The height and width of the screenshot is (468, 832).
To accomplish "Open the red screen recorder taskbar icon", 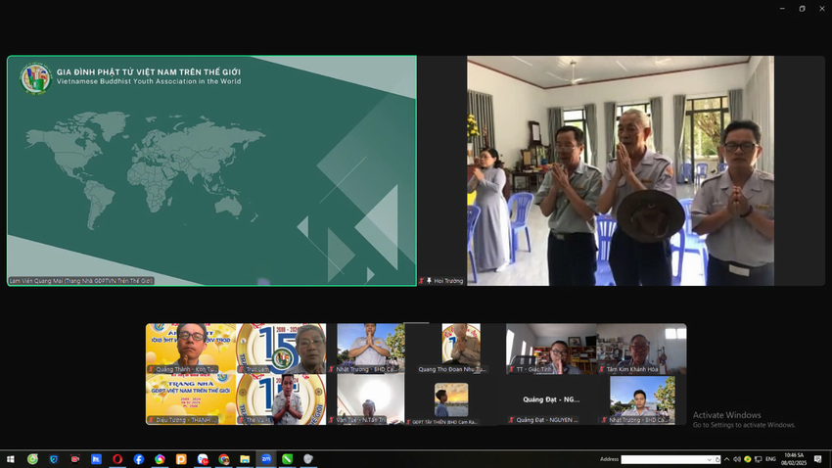I will 74,459.
